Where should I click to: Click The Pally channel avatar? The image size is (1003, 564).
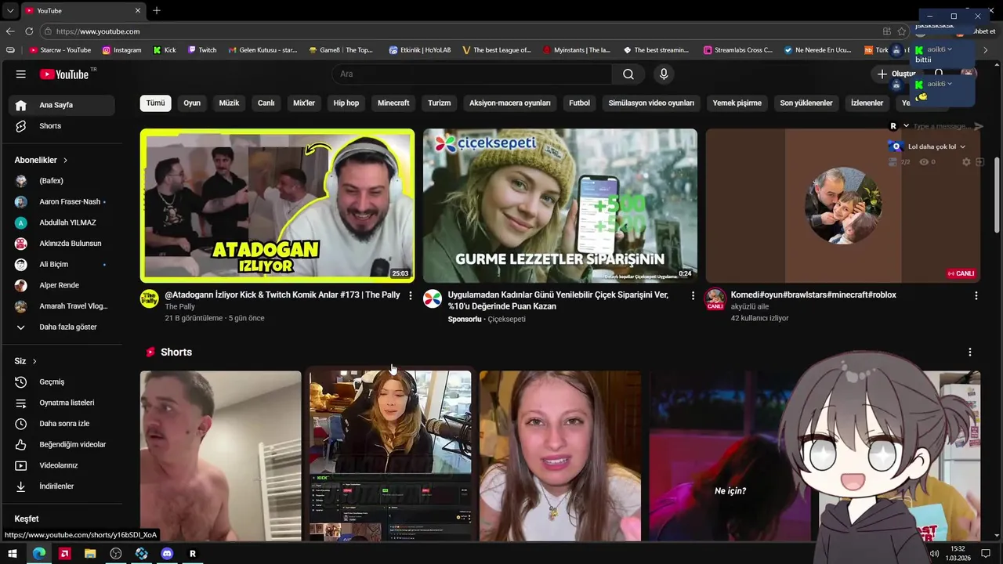(x=149, y=298)
